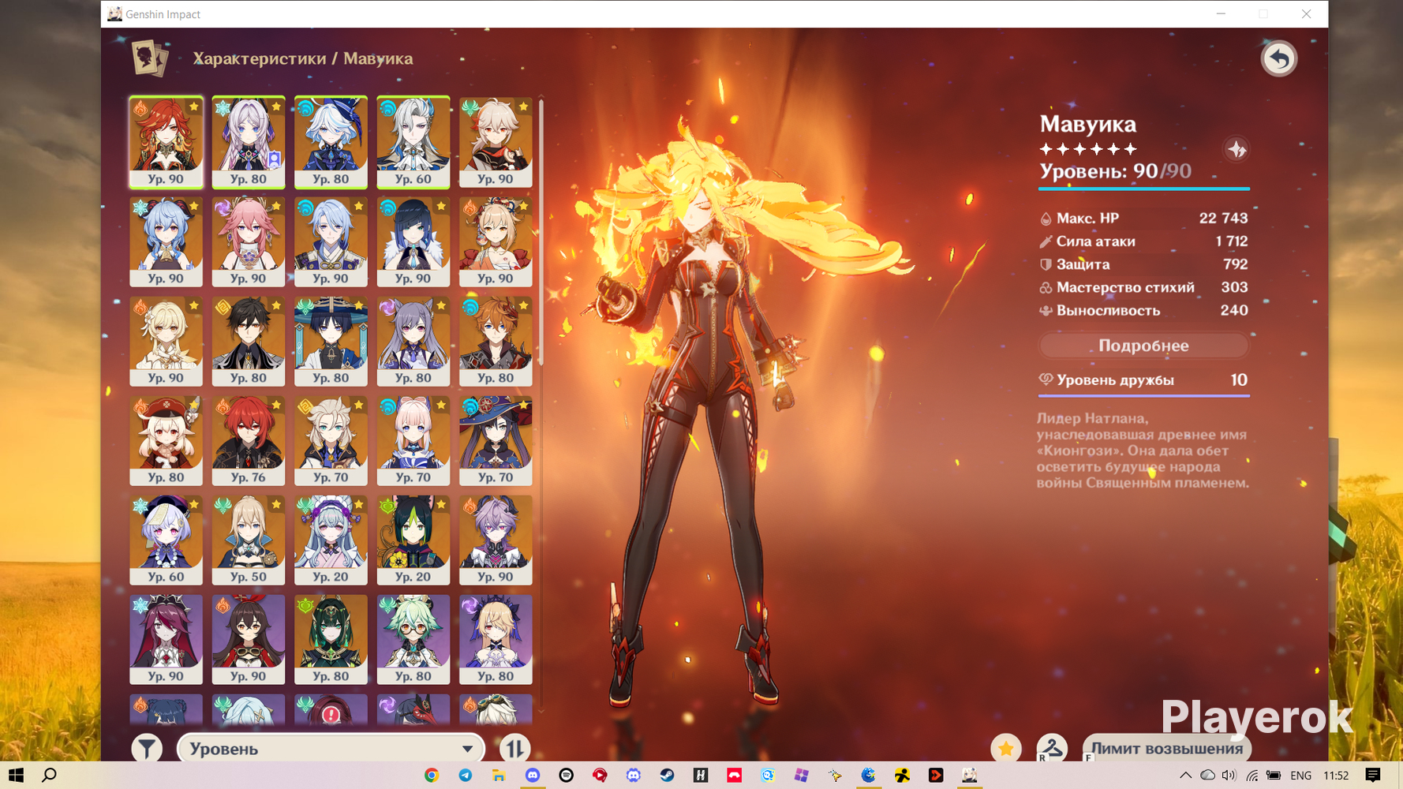Expand the Уровень sort dropdown
The height and width of the screenshot is (789, 1403).
[331, 748]
